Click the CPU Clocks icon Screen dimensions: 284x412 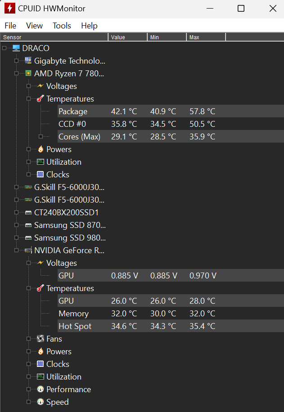point(41,175)
